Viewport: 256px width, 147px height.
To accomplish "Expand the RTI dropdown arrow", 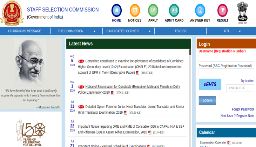I will pos(240,31).
